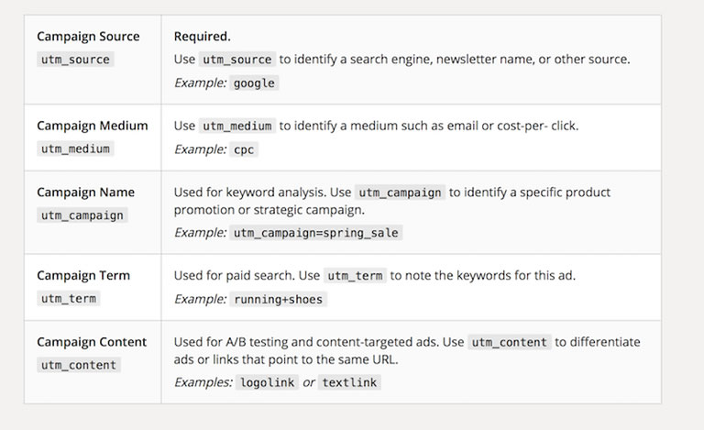
Task: Click the running+shoes example code
Action: 278,299
